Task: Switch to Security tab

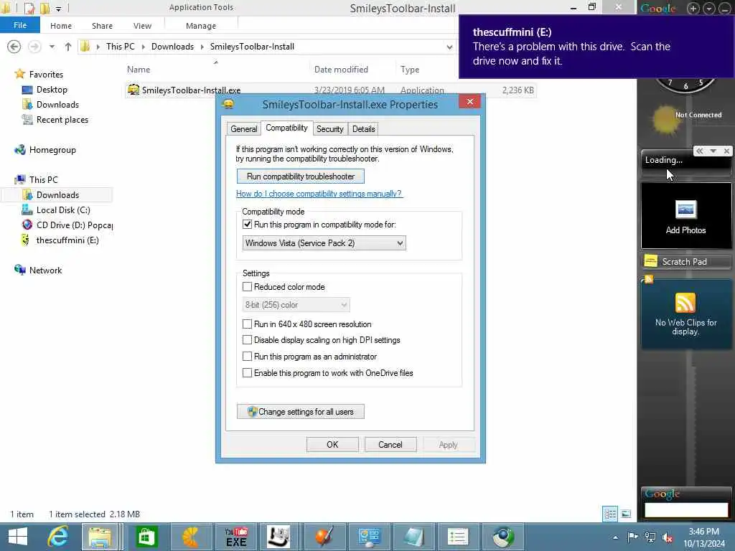Action: [x=329, y=129]
